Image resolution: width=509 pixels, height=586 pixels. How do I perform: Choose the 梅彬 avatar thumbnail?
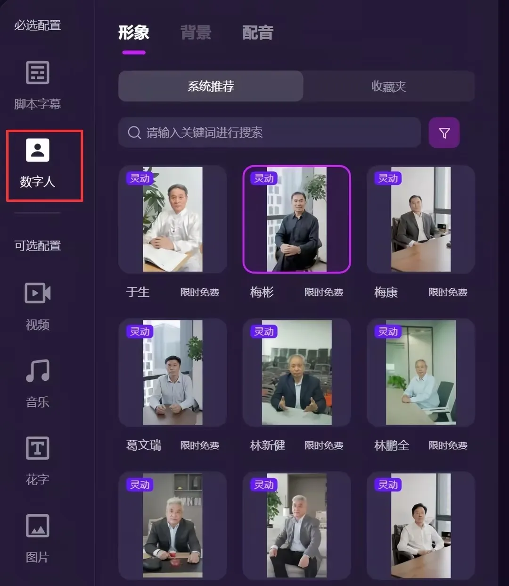click(x=297, y=219)
